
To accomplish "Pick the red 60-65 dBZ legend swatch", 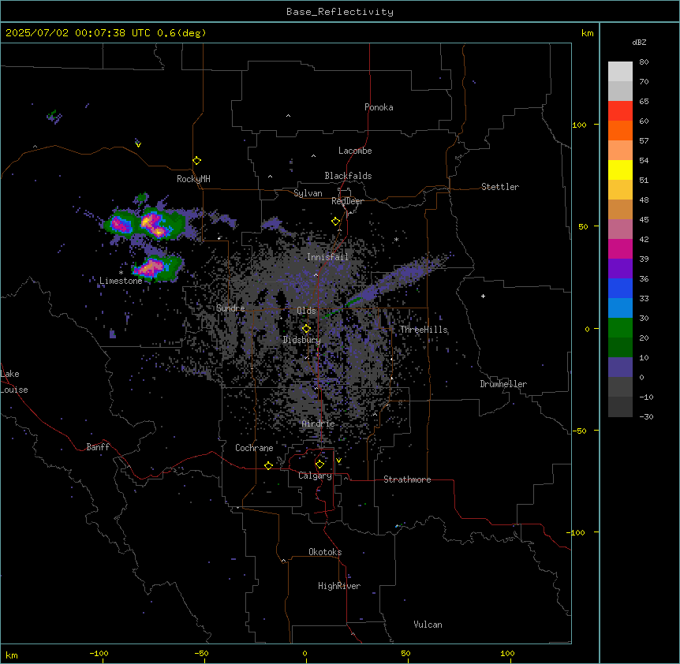I will (620, 110).
